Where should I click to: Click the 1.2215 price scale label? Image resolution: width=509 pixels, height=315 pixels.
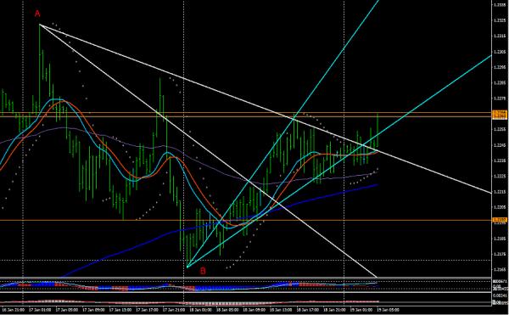[500, 192]
